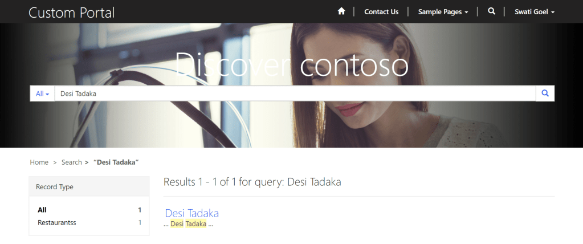This screenshot has height=244, width=583.
Task: Expand the Sample Pages menu
Action: [443, 12]
